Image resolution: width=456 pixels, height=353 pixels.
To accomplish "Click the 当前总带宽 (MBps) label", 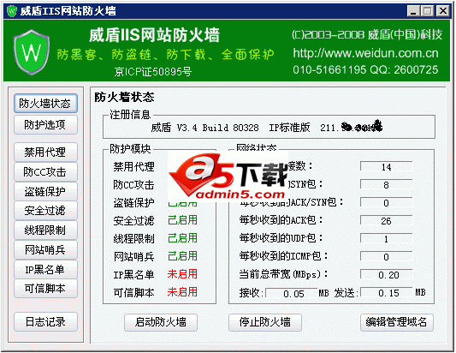I will click(x=283, y=274).
